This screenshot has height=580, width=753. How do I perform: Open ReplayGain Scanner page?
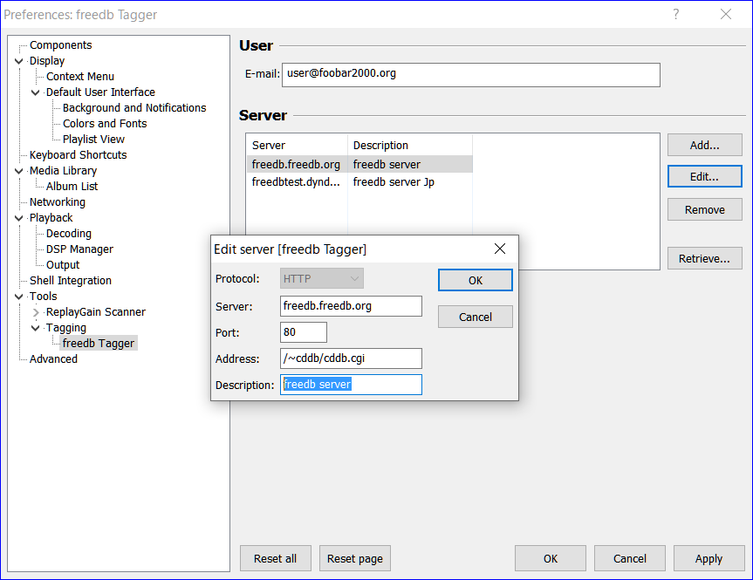click(96, 312)
